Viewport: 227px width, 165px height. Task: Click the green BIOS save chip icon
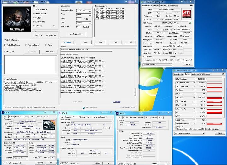190,23
